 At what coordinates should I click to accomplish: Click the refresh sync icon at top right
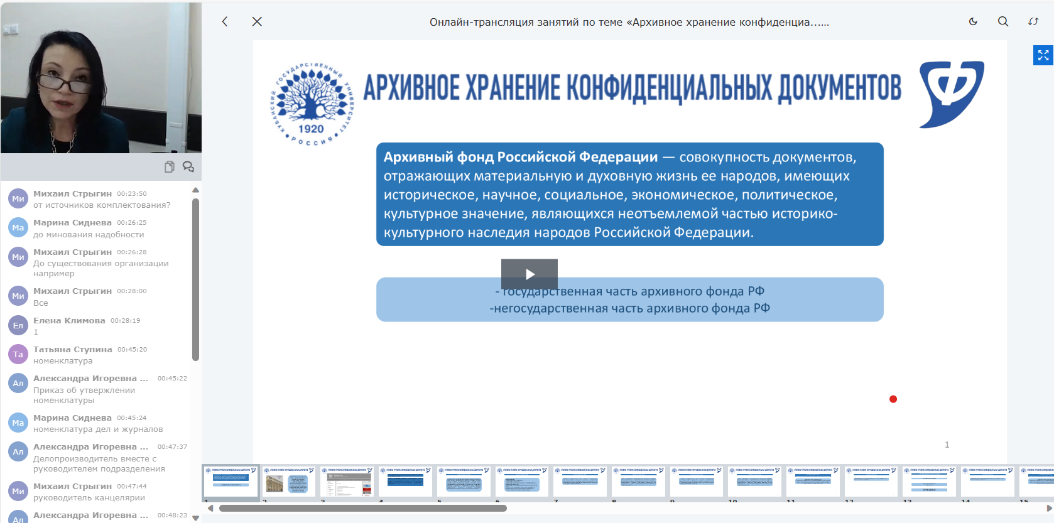pos(1033,21)
